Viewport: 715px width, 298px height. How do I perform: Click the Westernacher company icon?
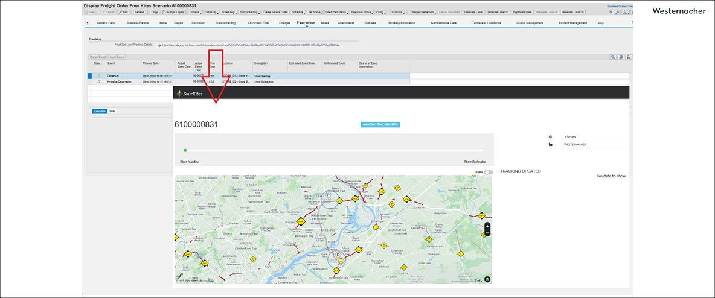(x=550, y=144)
